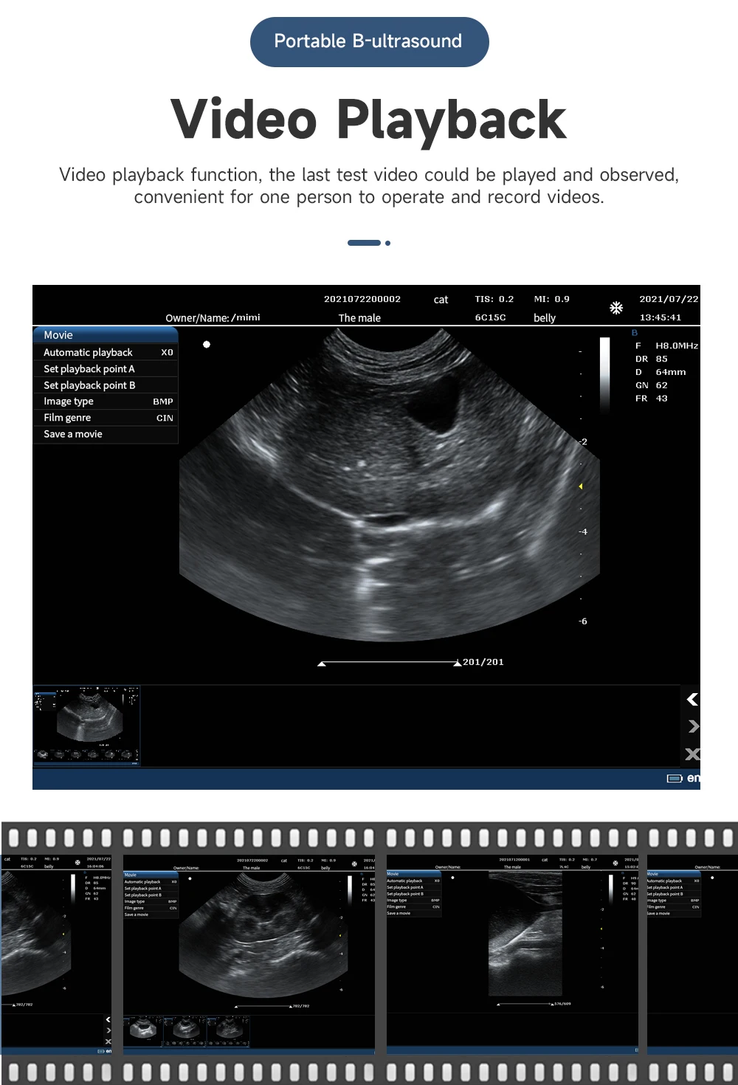The height and width of the screenshot is (1085, 738).
Task: Click the previous arrow icon
Action: pos(692,699)
